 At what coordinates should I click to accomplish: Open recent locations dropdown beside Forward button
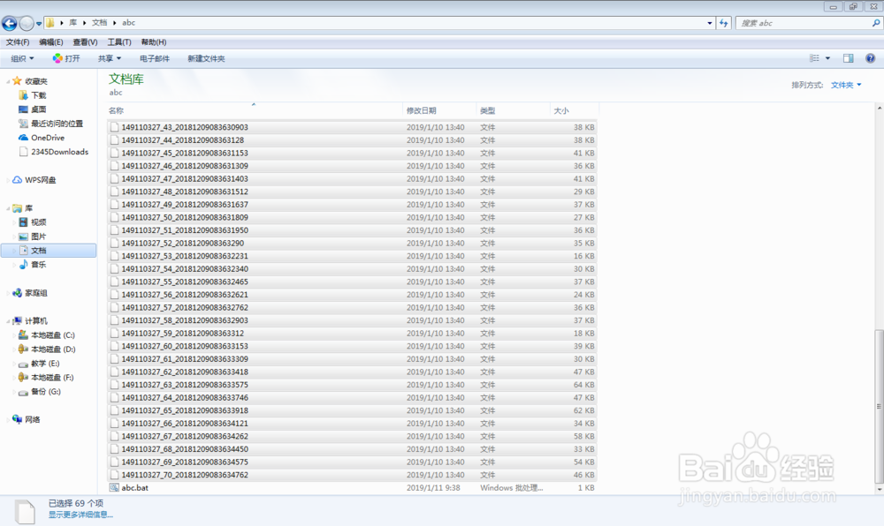pyautogui.click(x=39, y=24)
